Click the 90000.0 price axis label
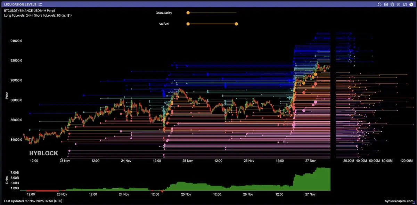 click(17, 80)
